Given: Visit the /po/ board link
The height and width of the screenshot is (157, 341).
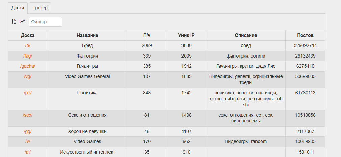Looking at the screenshot, I should (28, 93).
